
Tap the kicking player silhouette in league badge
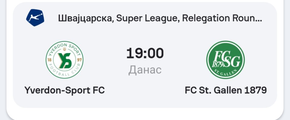(36, 17)
